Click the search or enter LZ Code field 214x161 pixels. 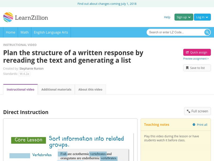174,32
